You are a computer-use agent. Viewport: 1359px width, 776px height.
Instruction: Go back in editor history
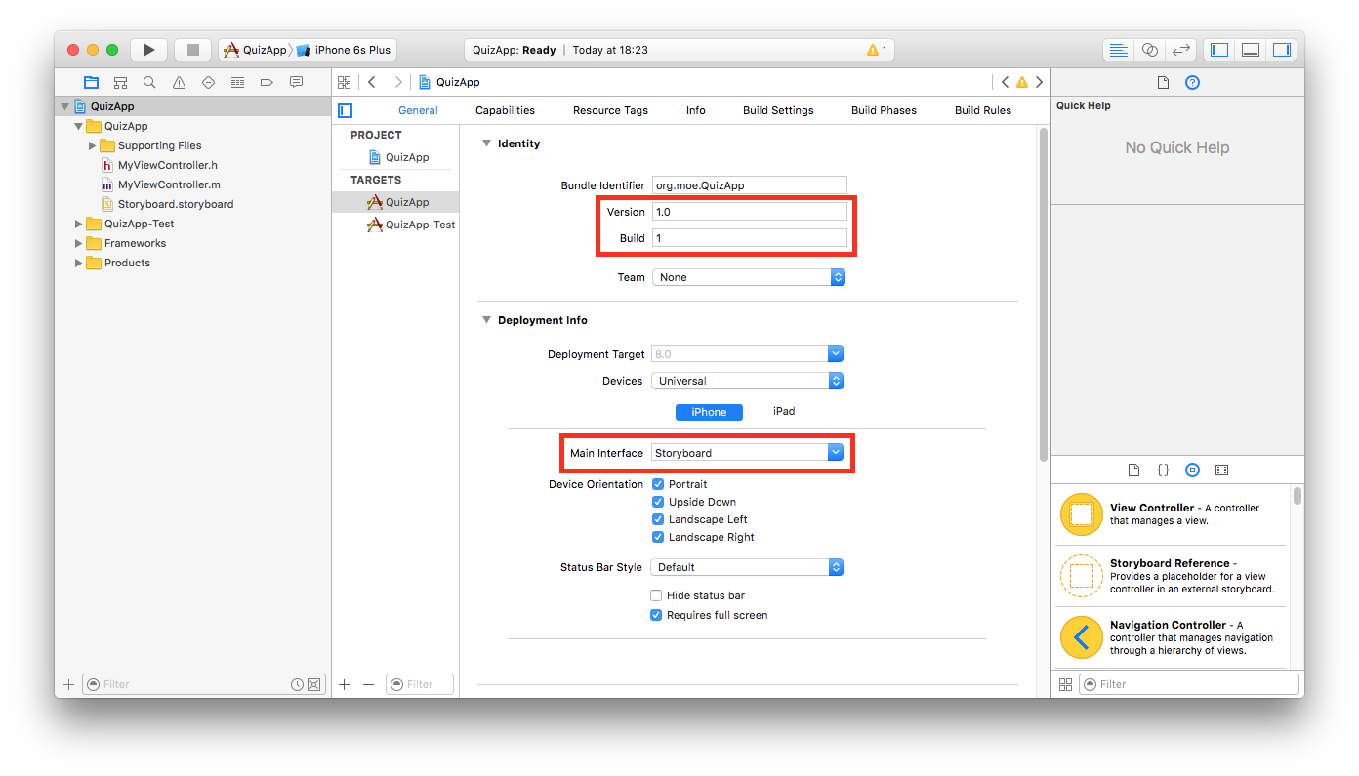[x=372, y=82]
